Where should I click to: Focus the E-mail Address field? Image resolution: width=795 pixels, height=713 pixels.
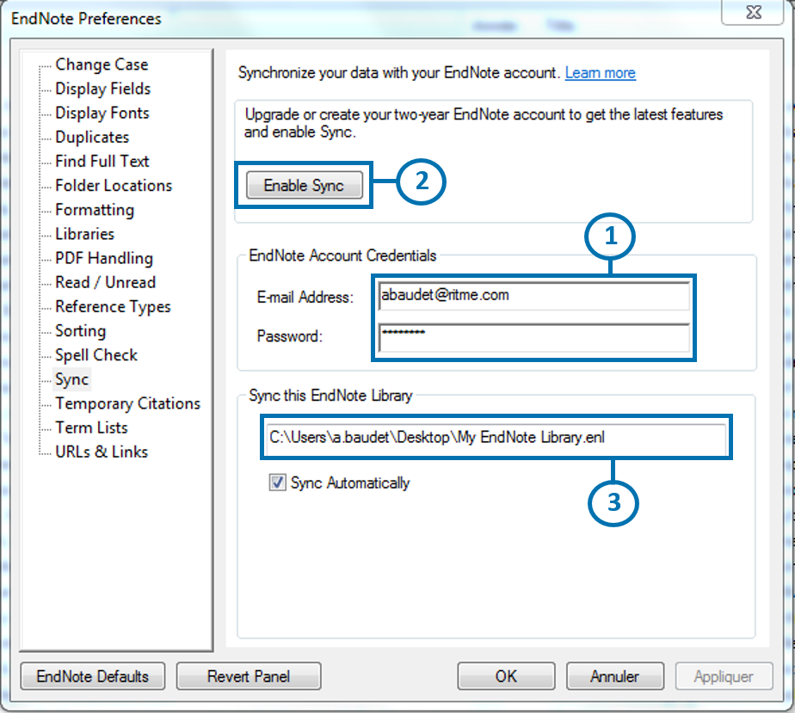pos(534,296)
